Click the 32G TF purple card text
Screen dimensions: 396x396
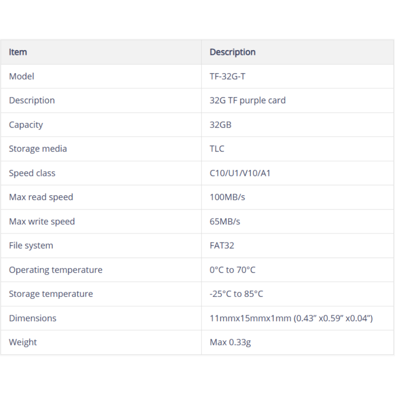(248, 101)
